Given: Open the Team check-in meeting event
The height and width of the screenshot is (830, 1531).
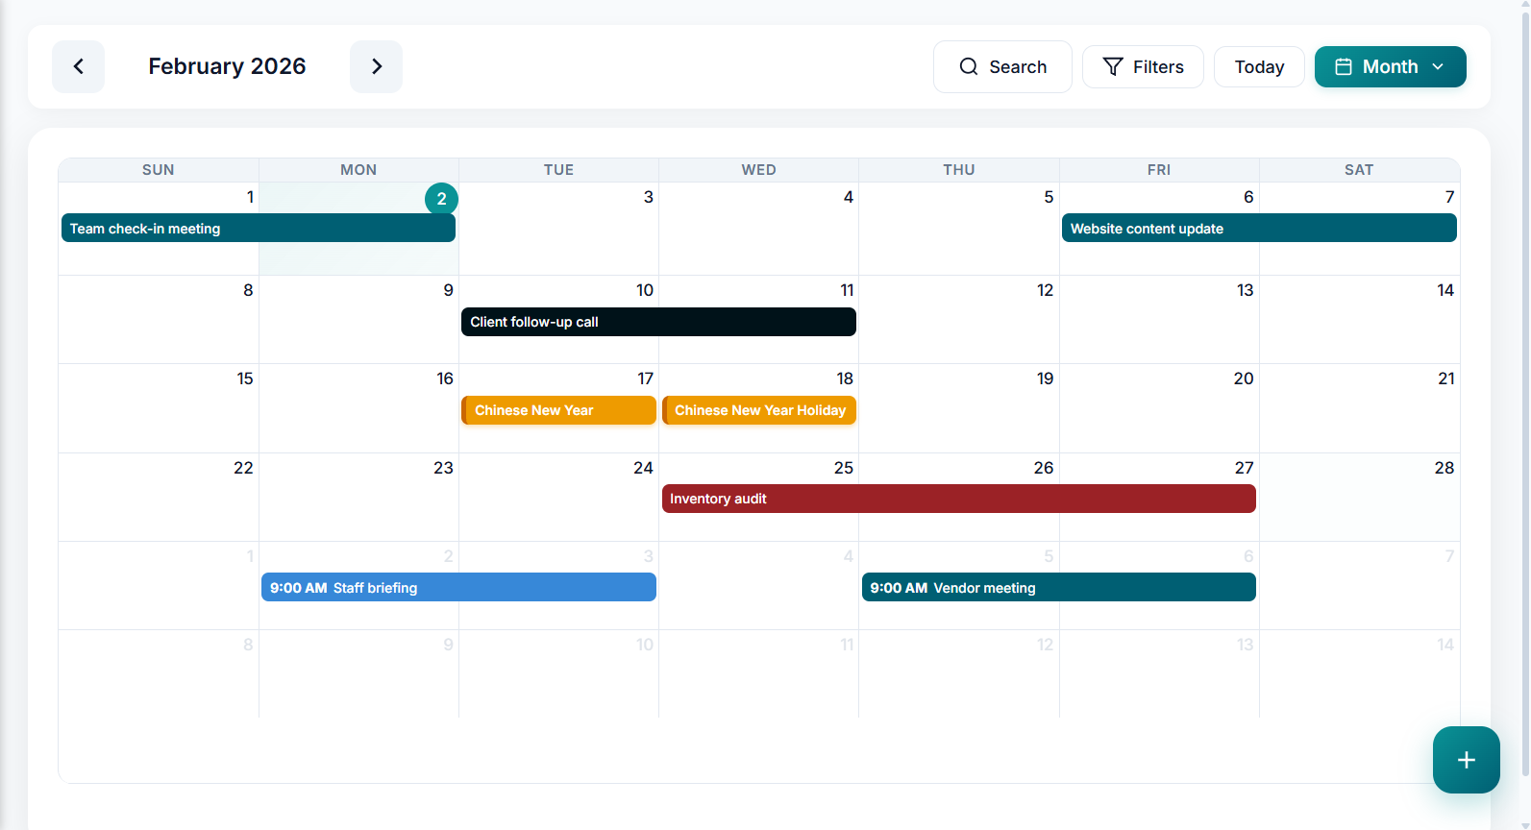Looking at the screenshot, I should 258,229.
